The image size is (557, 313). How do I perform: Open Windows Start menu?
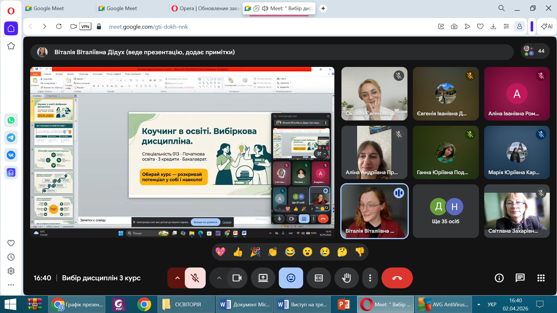[10, 305]
